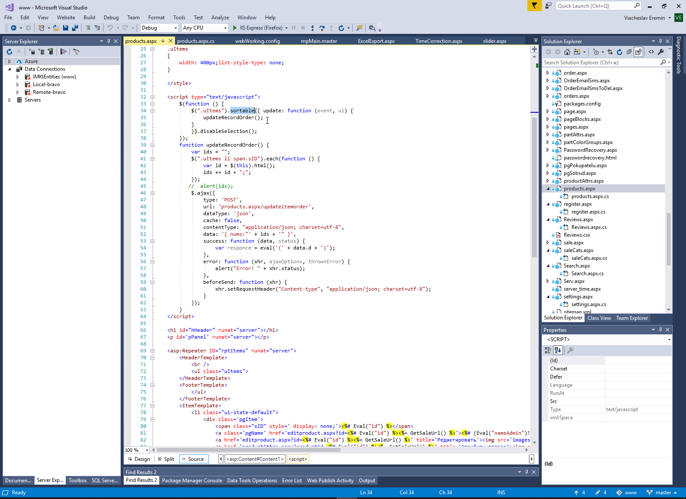Open the Format menu
The width and height of the screenshot is (686, 499).
pyautogui.click(x=156, y=18)
